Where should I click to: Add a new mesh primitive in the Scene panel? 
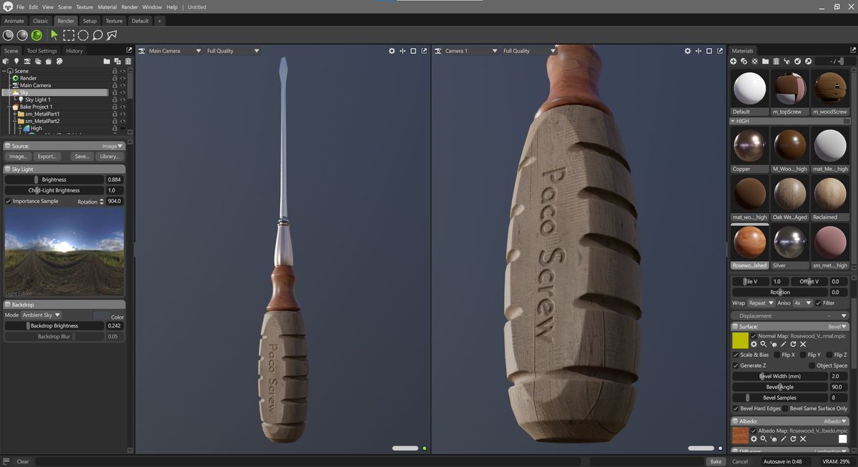6,62
